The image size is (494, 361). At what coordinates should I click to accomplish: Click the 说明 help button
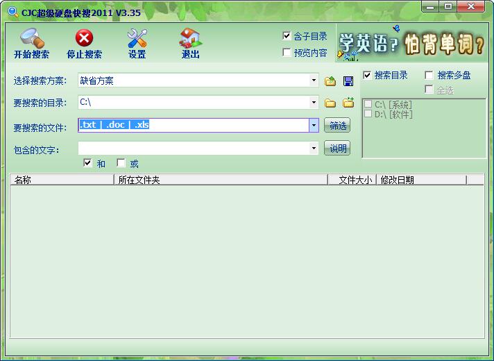click(337, 148)
